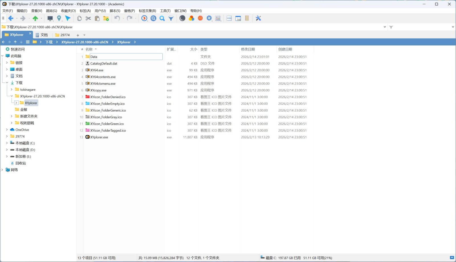Click the Undo toolbar icon
The height and width of the screenshot is (262, 456).
click(x=117, y=18)
